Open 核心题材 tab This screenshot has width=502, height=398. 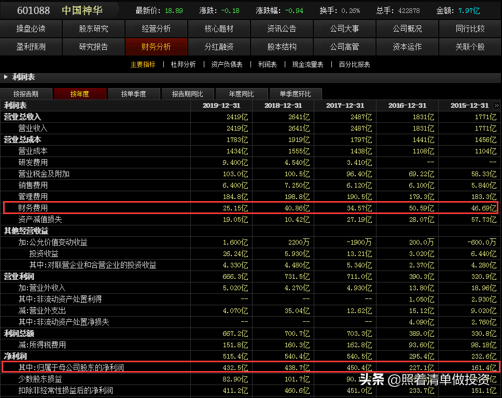tap(219, 29)
